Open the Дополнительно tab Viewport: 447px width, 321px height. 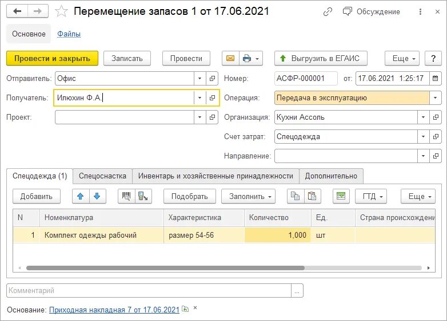tap(331, 176)
